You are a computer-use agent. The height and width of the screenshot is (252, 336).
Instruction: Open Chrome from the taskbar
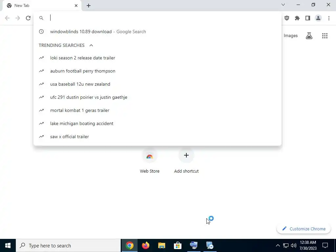pyautogui.click(x=130, y=245)
